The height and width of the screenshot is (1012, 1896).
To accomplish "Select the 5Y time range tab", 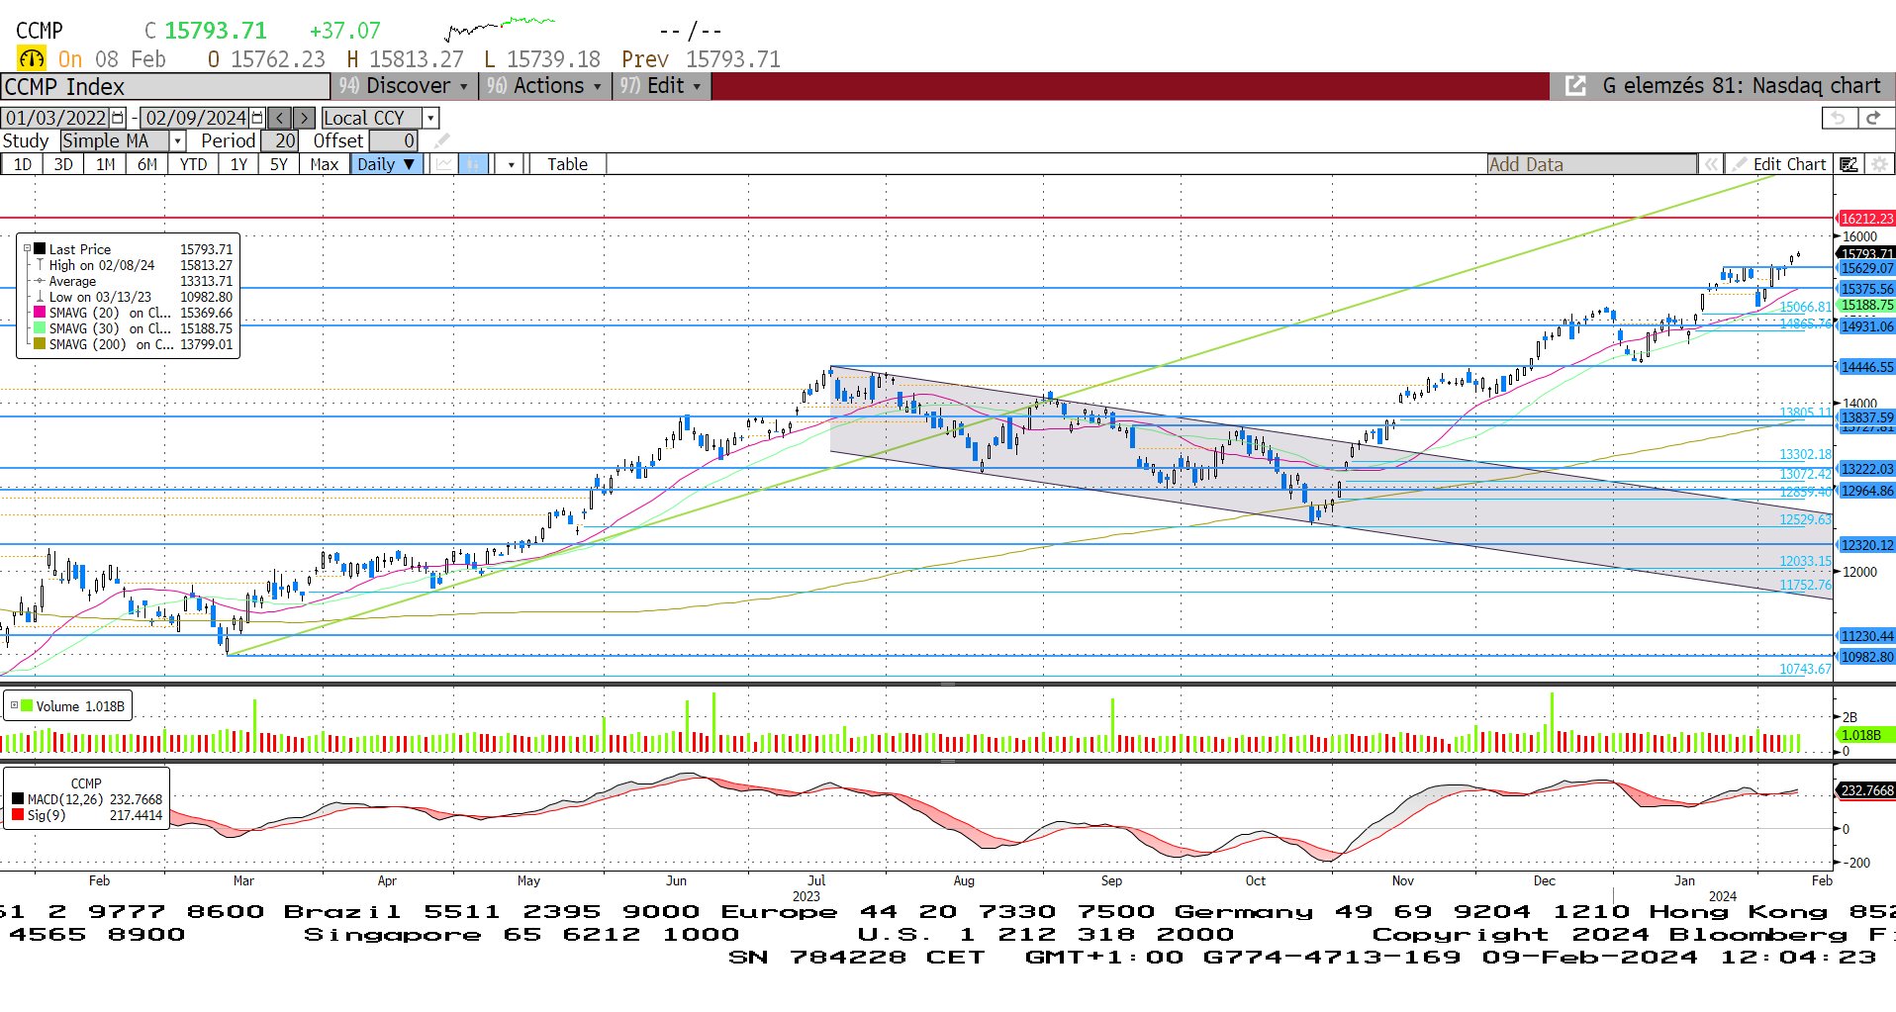I will [279, 164].
